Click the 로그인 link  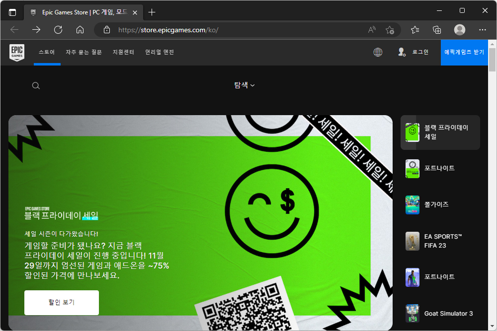click(420, 52)
